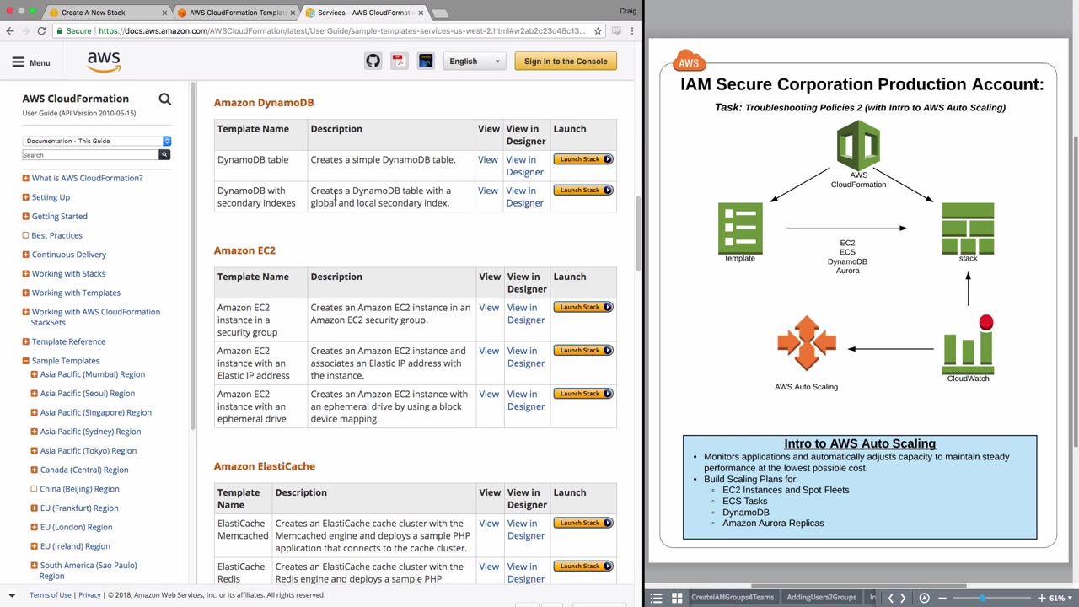Expand the 'Setting Up' tree node
Screen dimensions: 1079x607
pos(25,197)
